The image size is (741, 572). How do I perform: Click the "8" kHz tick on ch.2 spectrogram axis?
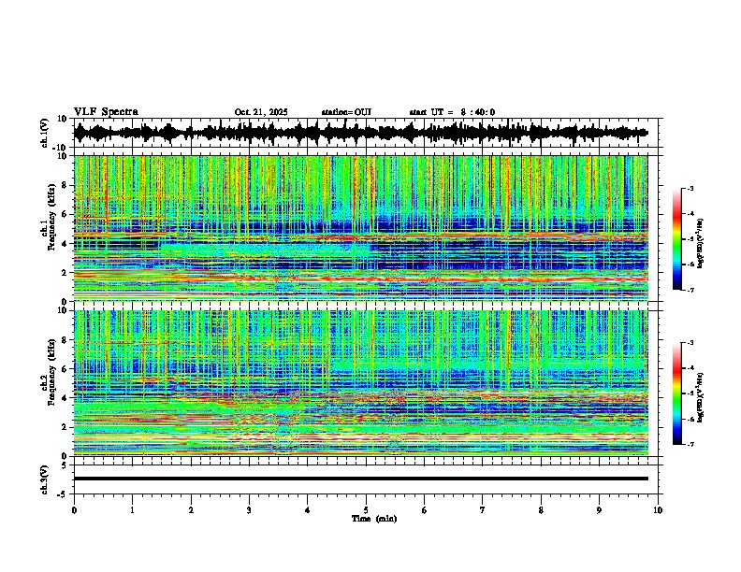(65, 340)
